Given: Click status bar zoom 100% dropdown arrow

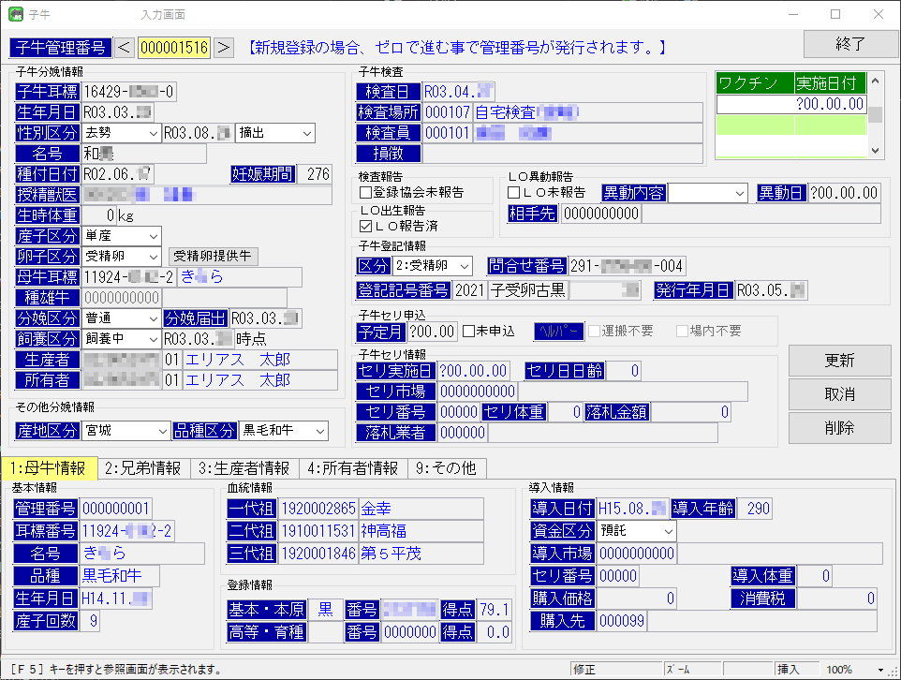Looking at the screenshot, I should 880,670.
